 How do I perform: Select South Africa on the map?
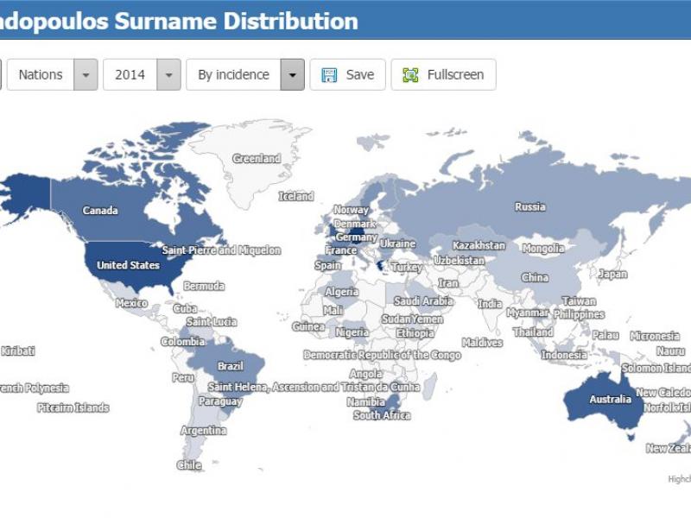click(381, 415)
